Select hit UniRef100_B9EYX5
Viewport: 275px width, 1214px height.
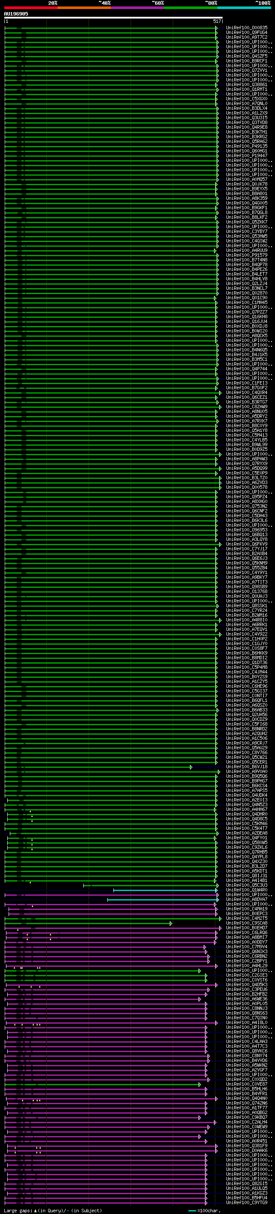(x=246, y=189)
